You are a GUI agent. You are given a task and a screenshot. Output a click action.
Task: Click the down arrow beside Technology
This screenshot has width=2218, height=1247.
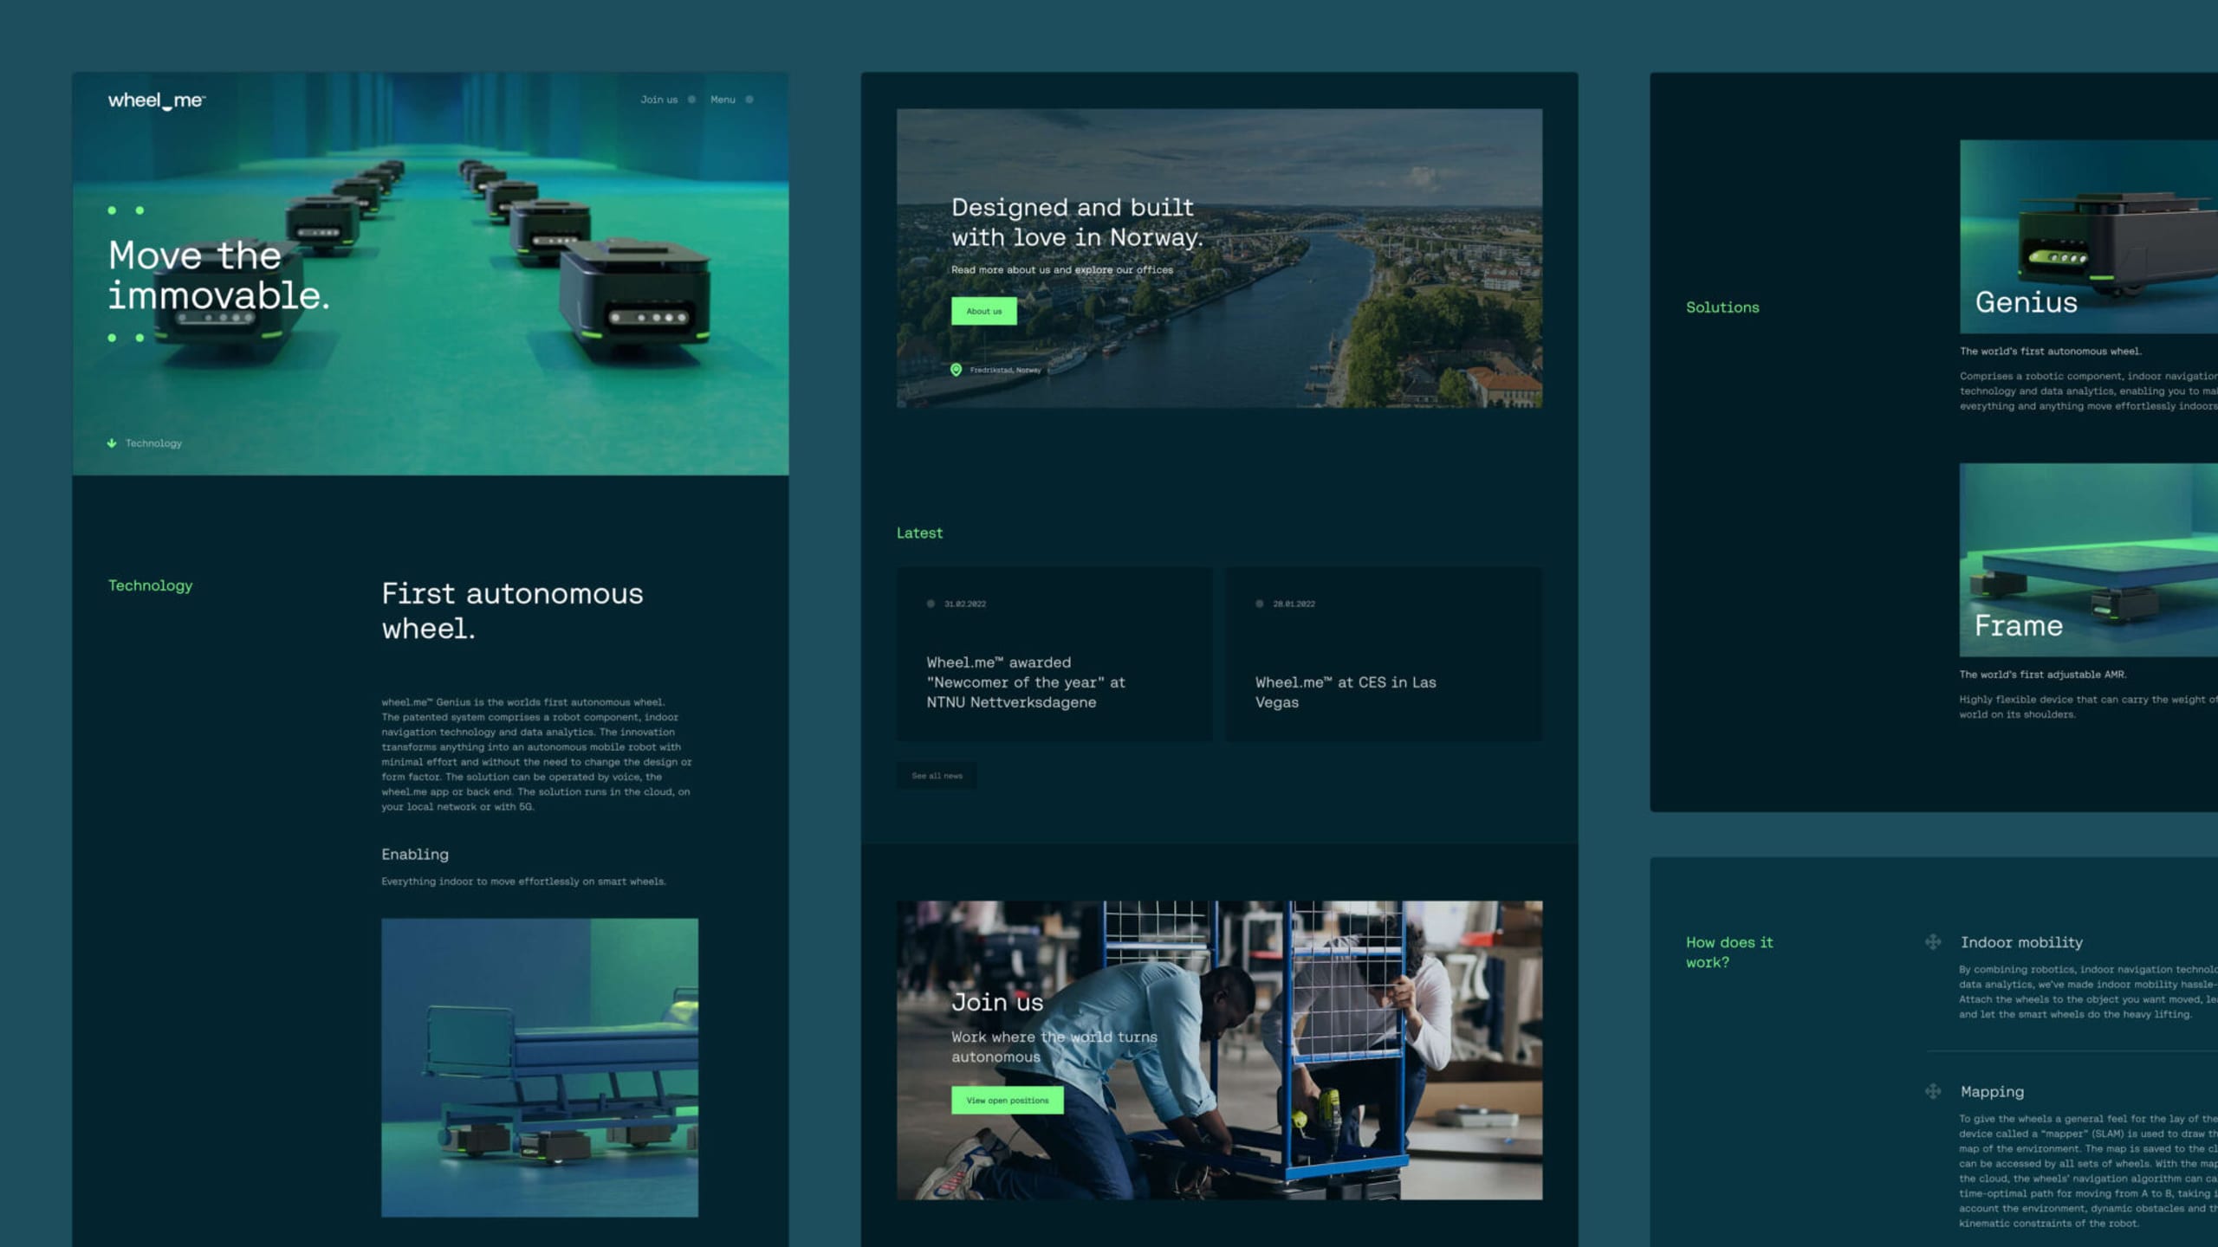coord(112,443)
